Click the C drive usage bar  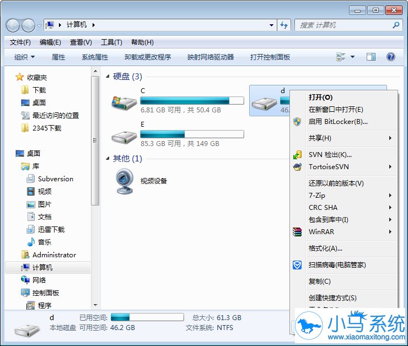pyautogui.click(x=192, y=101)
